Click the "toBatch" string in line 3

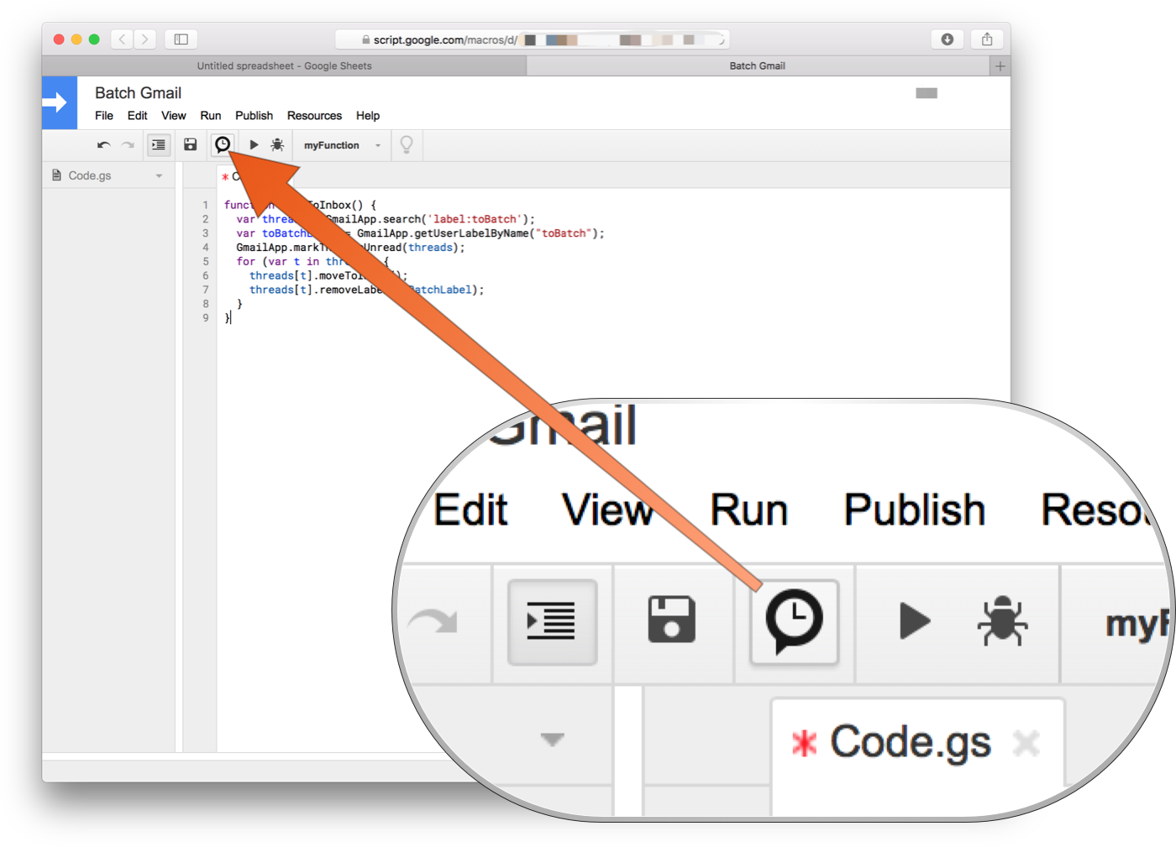click(x=564, y=233)
